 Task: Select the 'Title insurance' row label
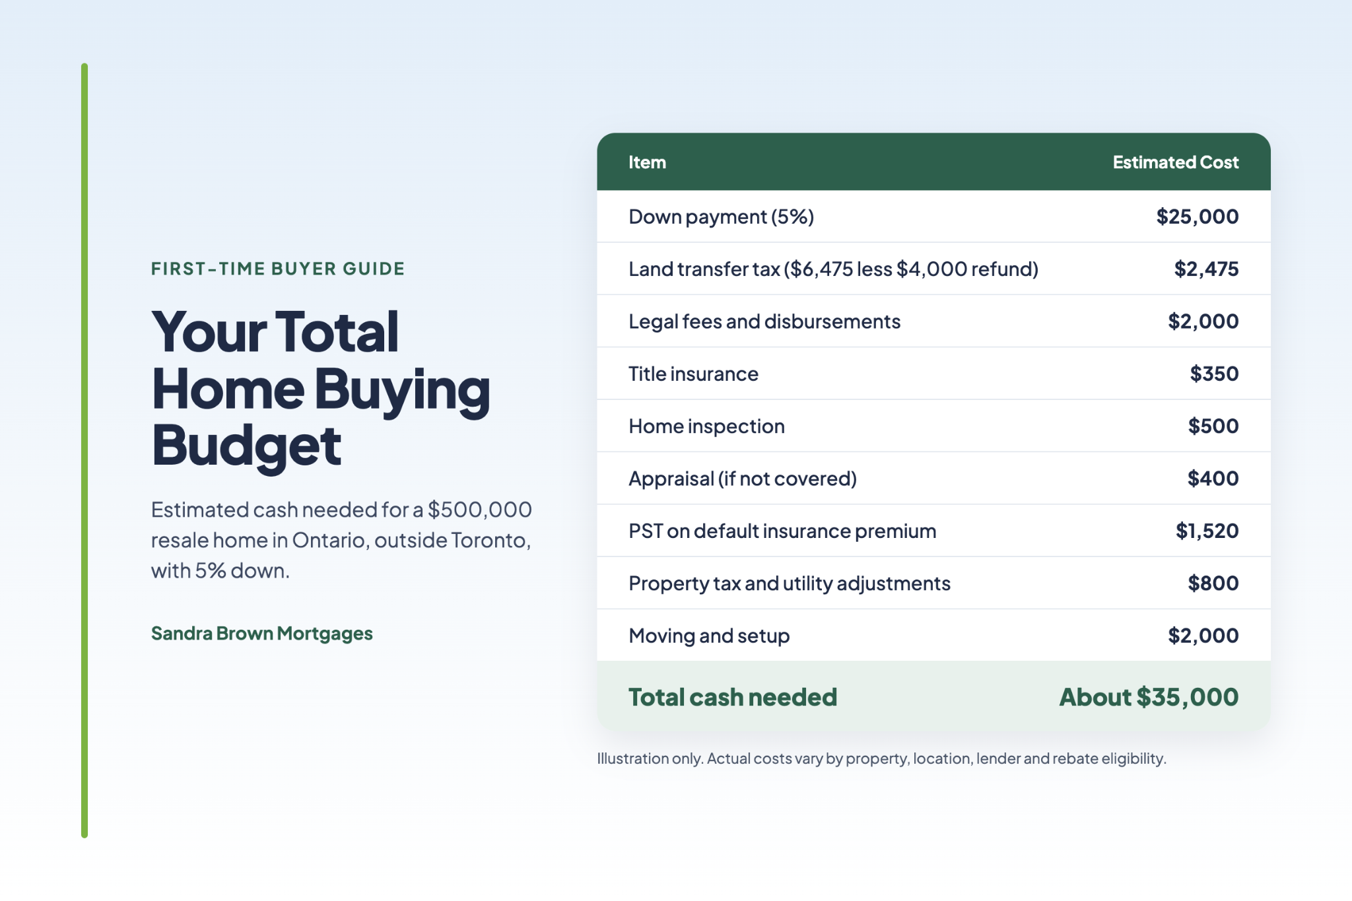click(693, 374)
